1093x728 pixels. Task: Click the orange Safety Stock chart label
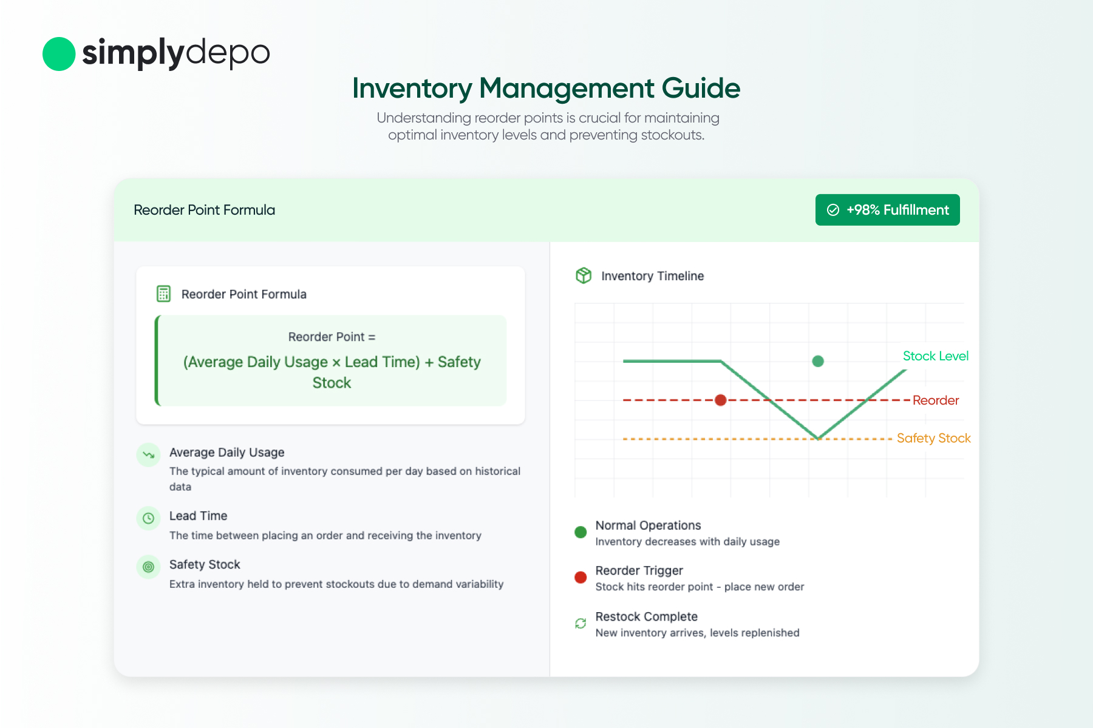(933, 438)
